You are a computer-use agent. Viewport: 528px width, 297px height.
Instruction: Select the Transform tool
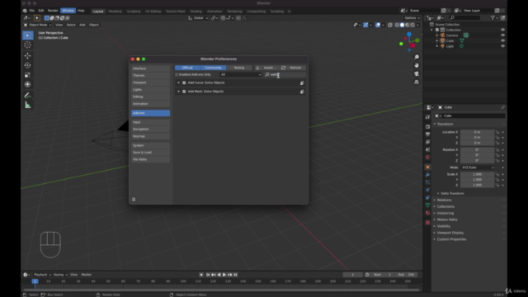click(x=27, y=84)
